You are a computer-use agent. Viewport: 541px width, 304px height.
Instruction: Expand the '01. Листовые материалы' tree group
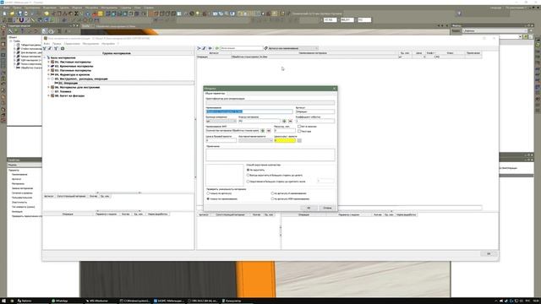click(49, 62)
